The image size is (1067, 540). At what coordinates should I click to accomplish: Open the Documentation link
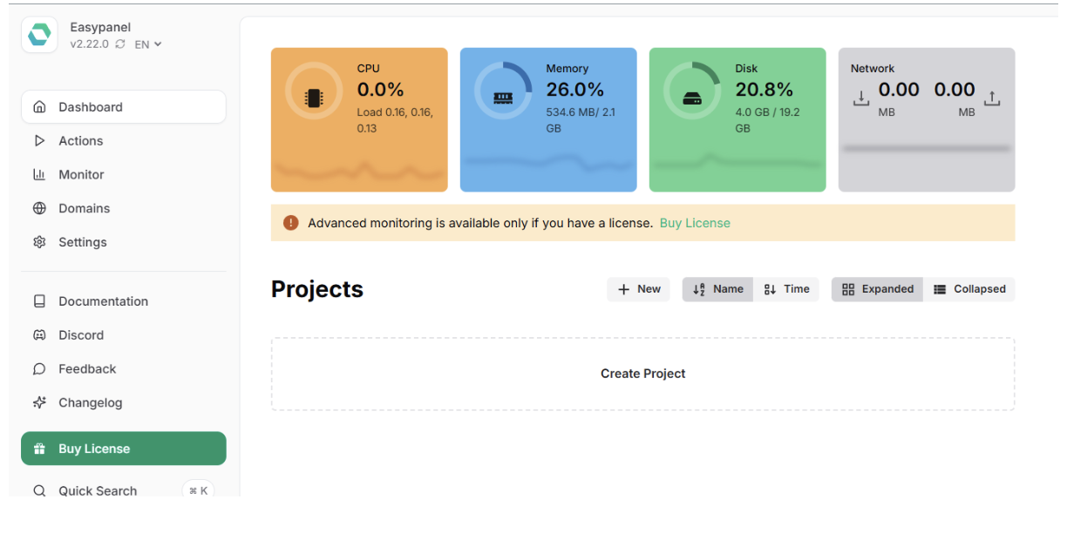123,301
